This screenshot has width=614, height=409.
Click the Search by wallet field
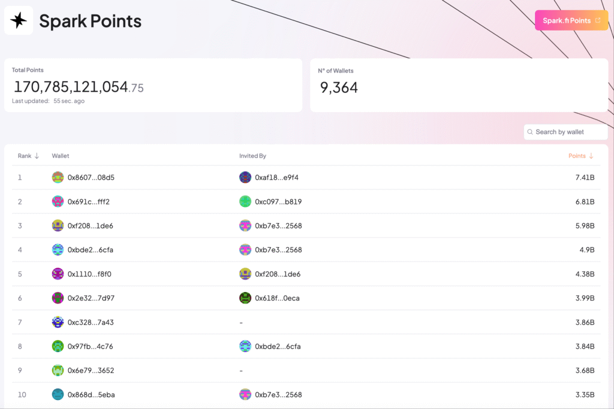pos(565,132)
